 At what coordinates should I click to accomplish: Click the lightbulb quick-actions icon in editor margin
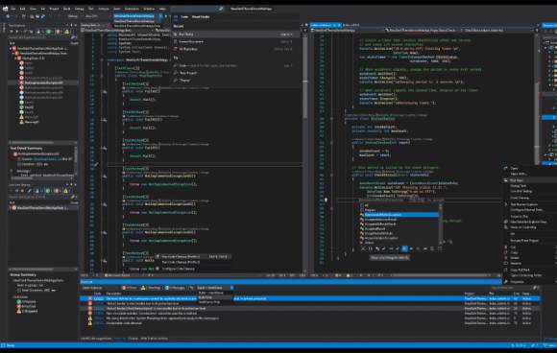(x=326, y=200)
